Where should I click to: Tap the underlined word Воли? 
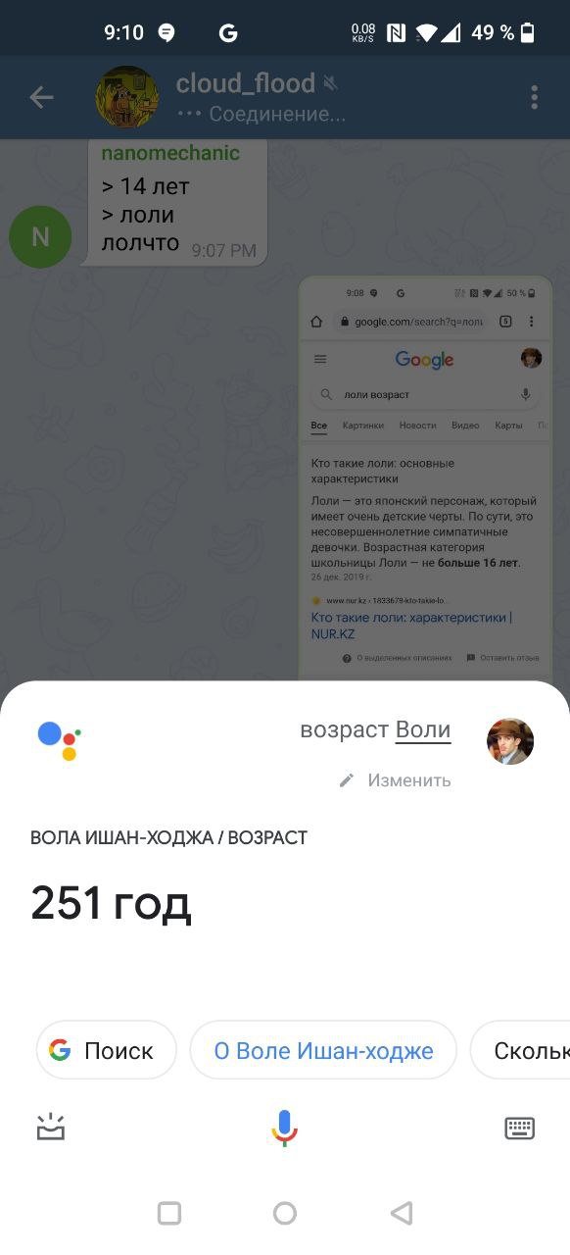(423, 730)
